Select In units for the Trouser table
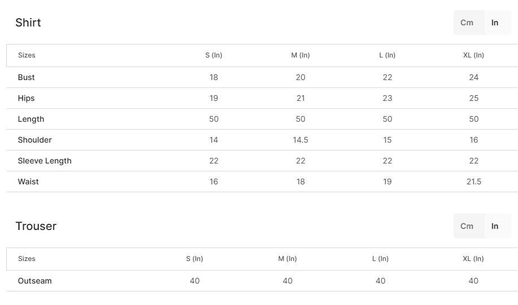Screen dimensions: 518x305 (x=495, y=226)
